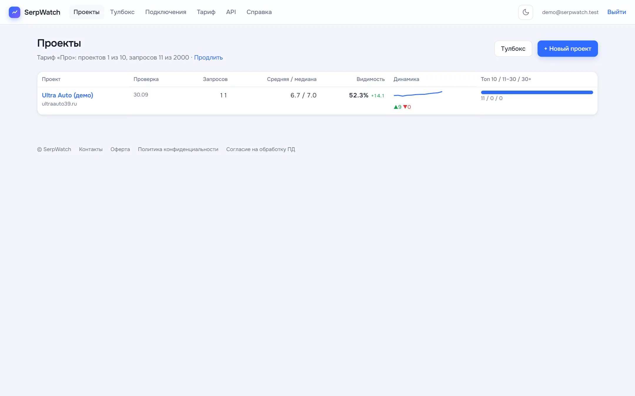Click the Топ 10 / 11–30 / 30+ header
The height and width of the screenshot is (396, 635).
(x=506, y=79)
